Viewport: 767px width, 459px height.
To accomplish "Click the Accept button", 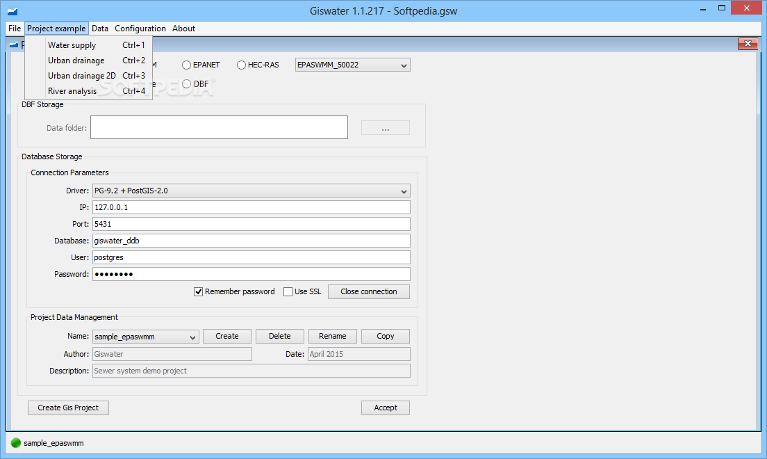I will coord(386,408).
